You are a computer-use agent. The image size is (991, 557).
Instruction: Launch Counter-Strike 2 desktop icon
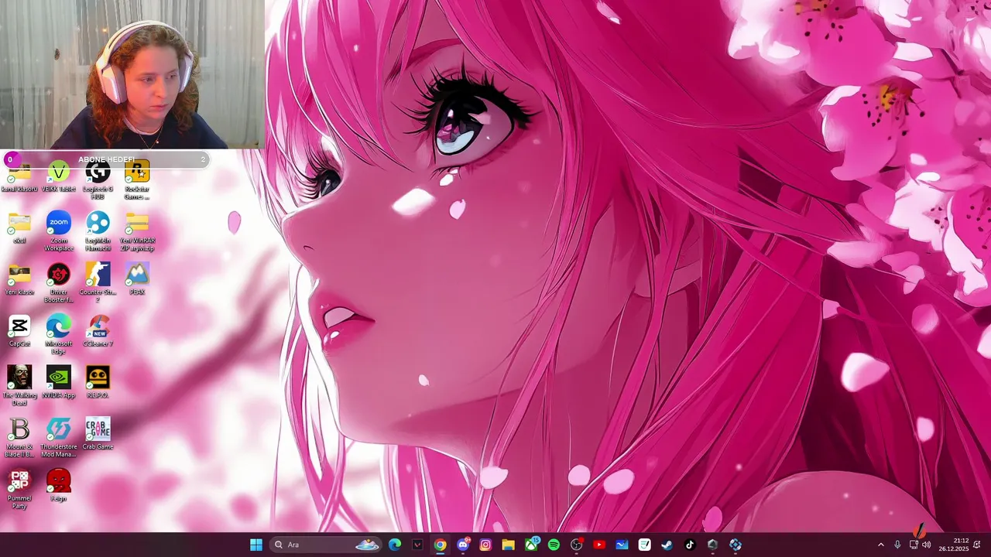pyautogui.click(x=98, y=282)
